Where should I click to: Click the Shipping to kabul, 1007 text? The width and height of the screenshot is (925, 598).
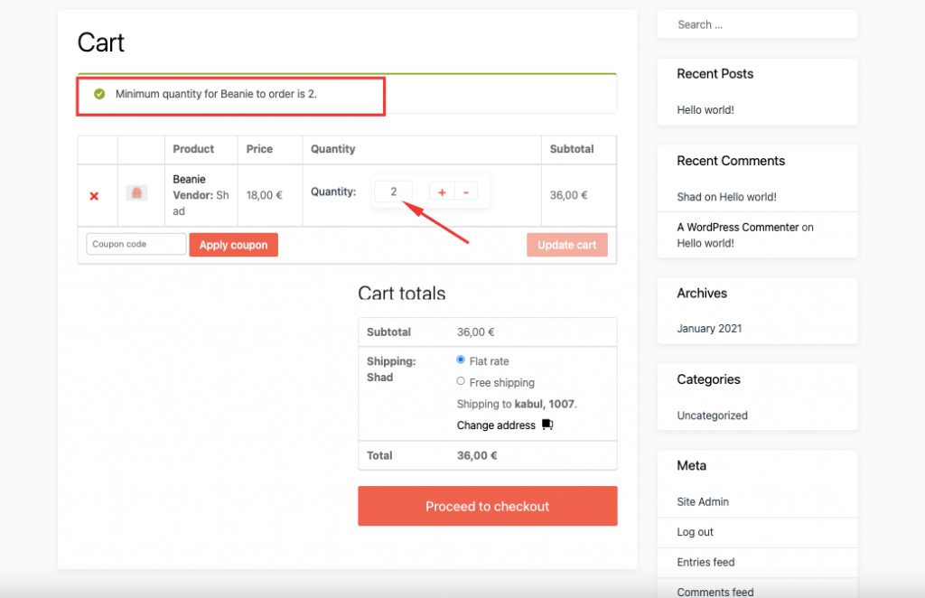[517, 404]
